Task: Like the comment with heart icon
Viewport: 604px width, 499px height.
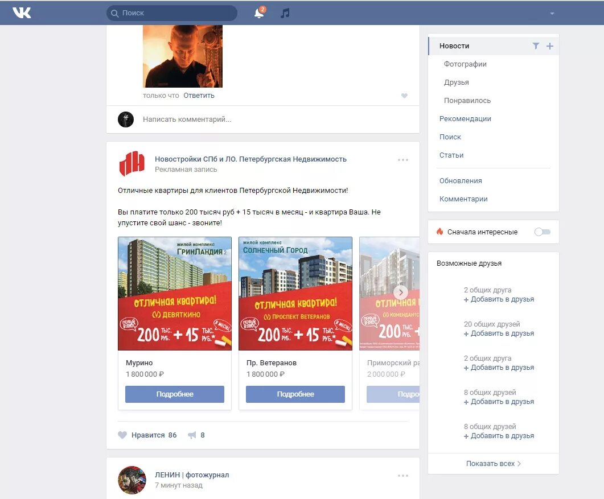Action: (x=404, y=96)
